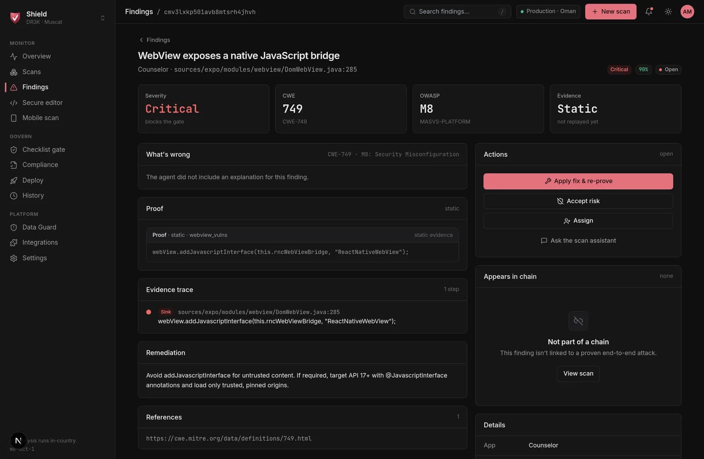Click the round N badge at bottom-left
The height and width of the screenshot is (459, 704).
18,441
